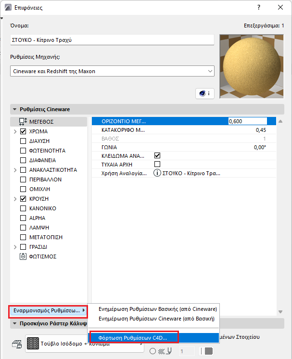Close the Επιφάνειες dialog
Image resolution: width=292 pixels, height=359 pixels.
pos(280,7)
